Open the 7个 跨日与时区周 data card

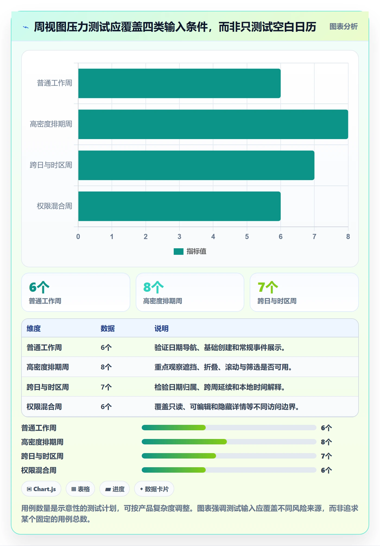304,292
